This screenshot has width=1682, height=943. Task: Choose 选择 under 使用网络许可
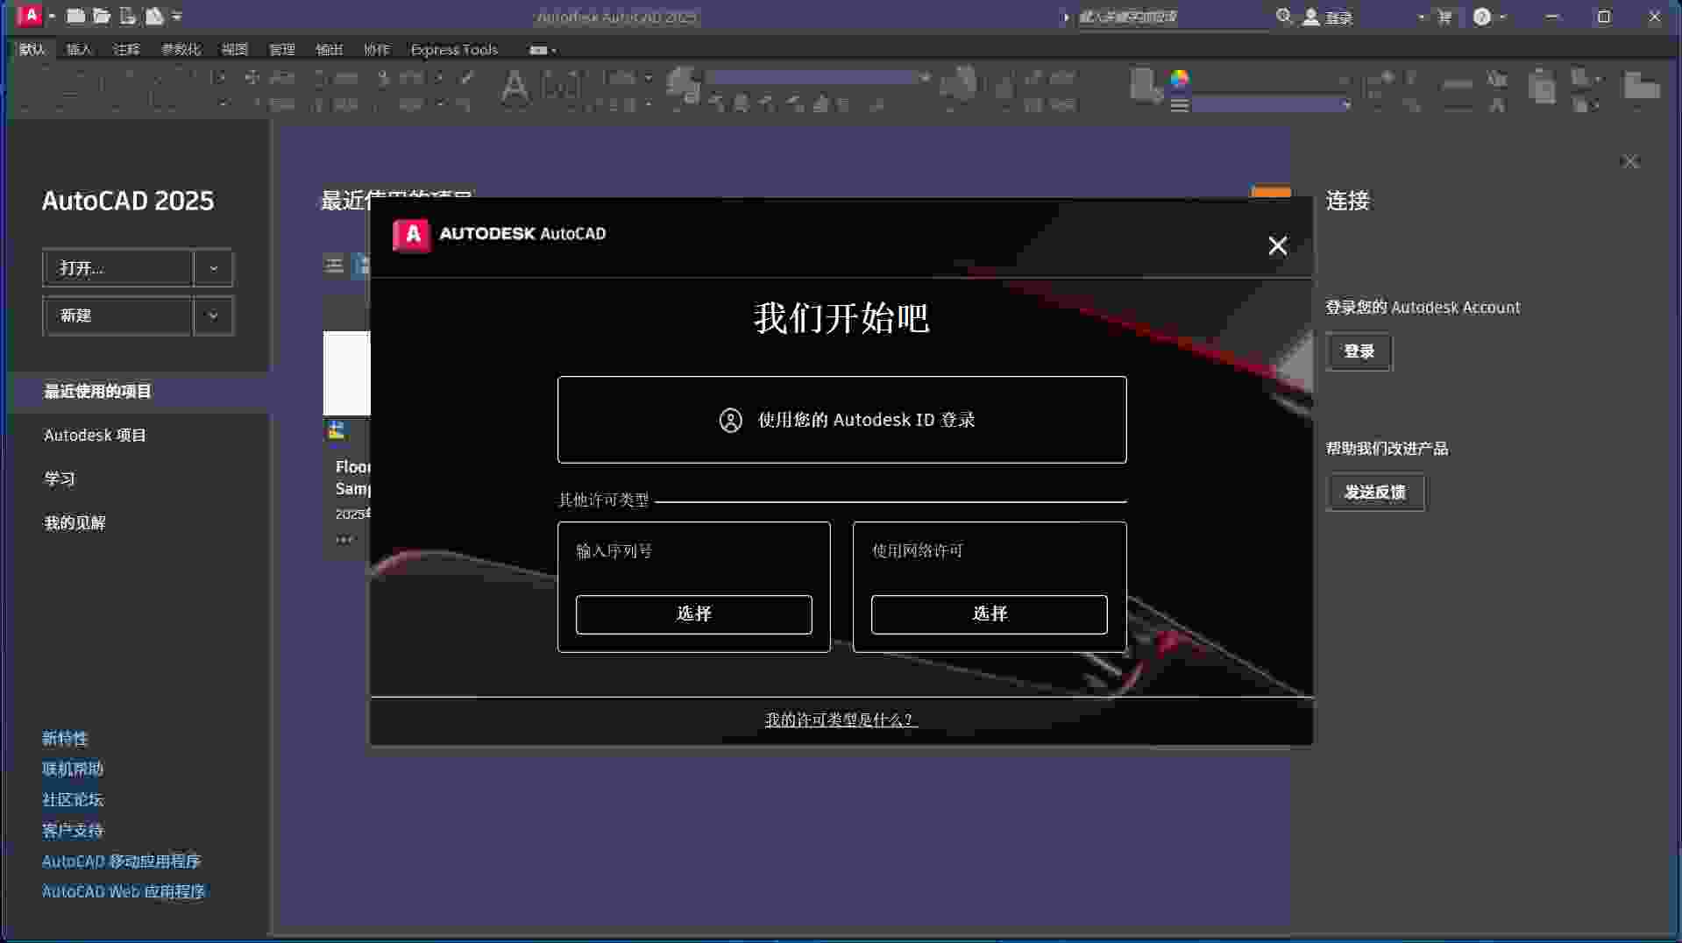coord(989,613)
